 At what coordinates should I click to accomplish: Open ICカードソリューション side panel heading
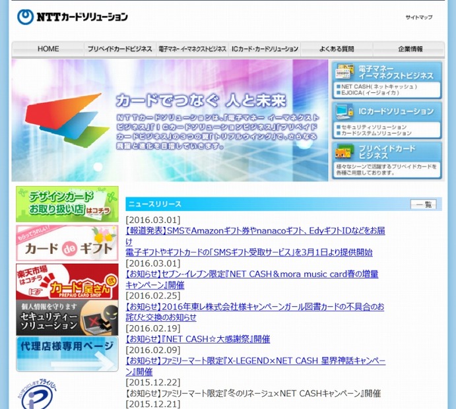(x=396, y=111)
